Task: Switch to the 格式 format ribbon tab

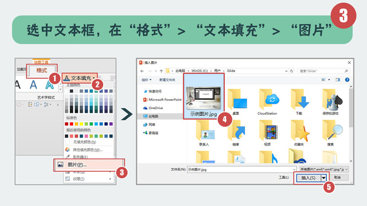Action: coord(42,70)
